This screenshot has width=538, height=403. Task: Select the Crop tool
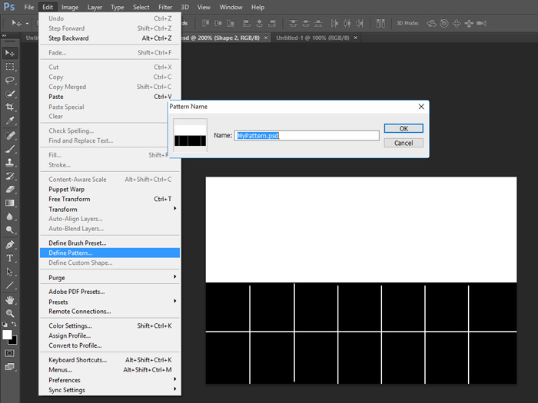(10, 107)
